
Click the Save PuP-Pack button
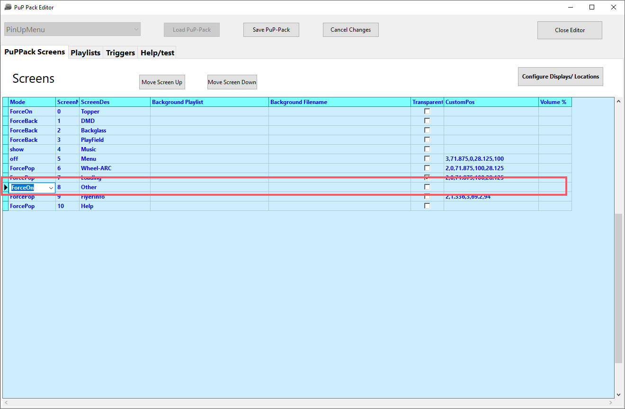[271, 30]
